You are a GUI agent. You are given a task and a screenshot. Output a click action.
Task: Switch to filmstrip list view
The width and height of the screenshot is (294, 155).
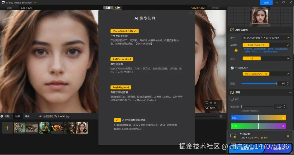coord(27,116)
